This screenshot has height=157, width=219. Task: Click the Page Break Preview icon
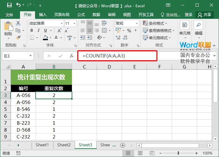click(152, 153)
